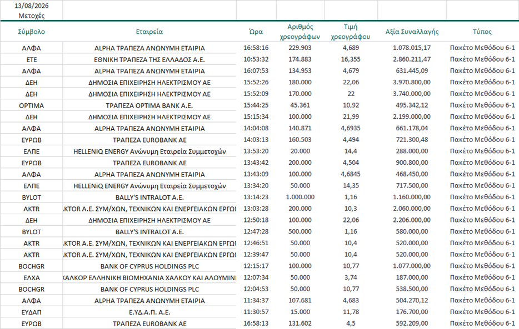Click the time cell 12:39:47
The image size is (519, 329).
256,255
